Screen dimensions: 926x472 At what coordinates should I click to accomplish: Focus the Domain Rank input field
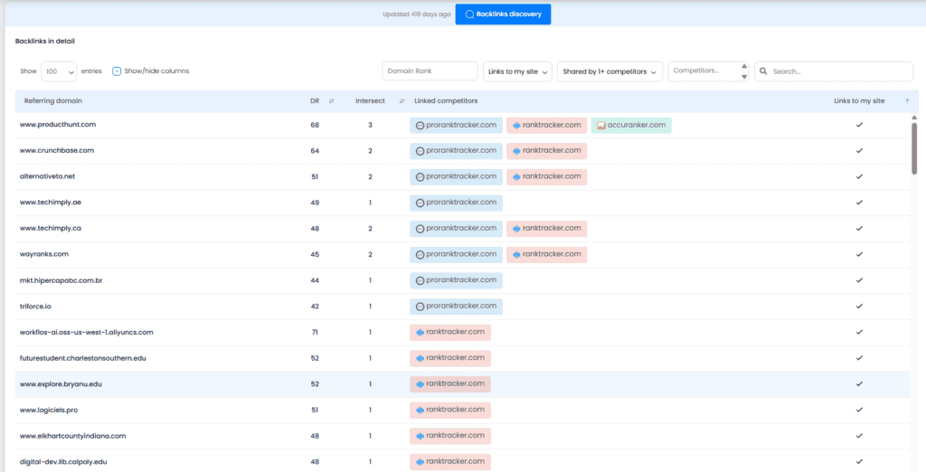430,71
